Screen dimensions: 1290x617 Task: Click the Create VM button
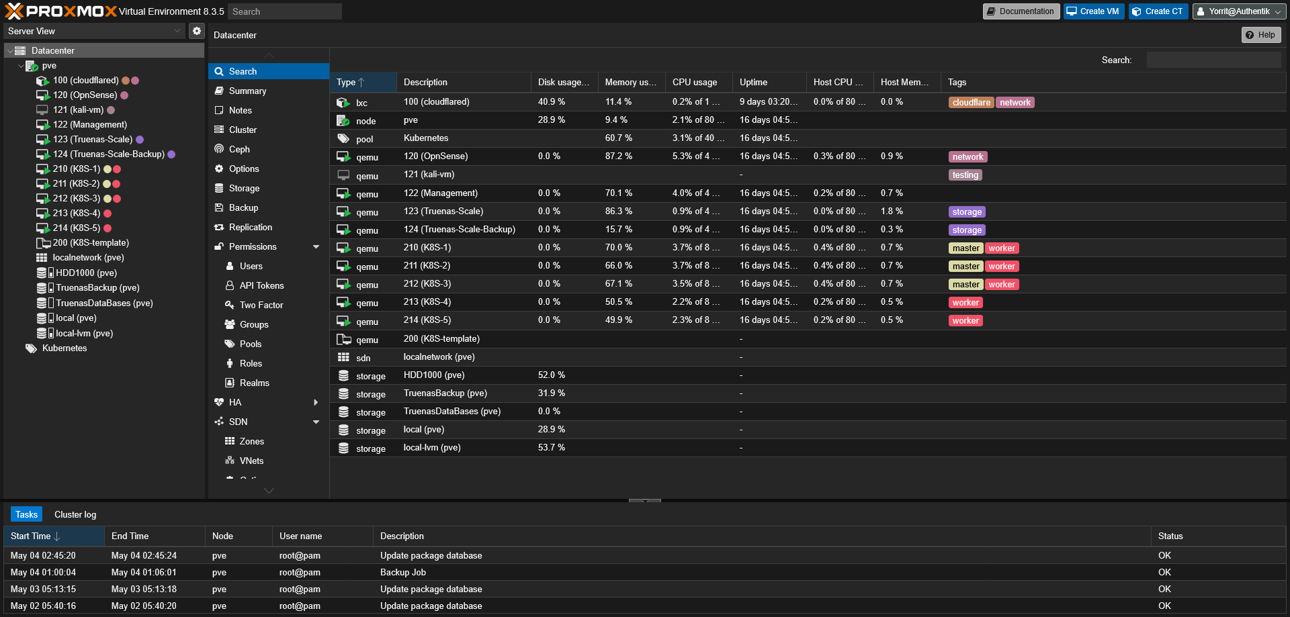1093,11
